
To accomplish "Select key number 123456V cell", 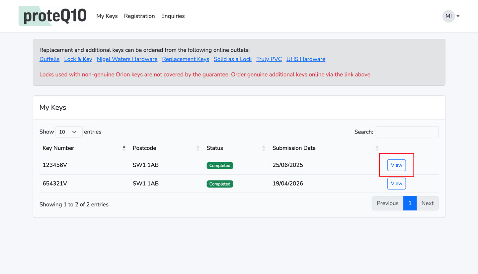I will 55,165.
